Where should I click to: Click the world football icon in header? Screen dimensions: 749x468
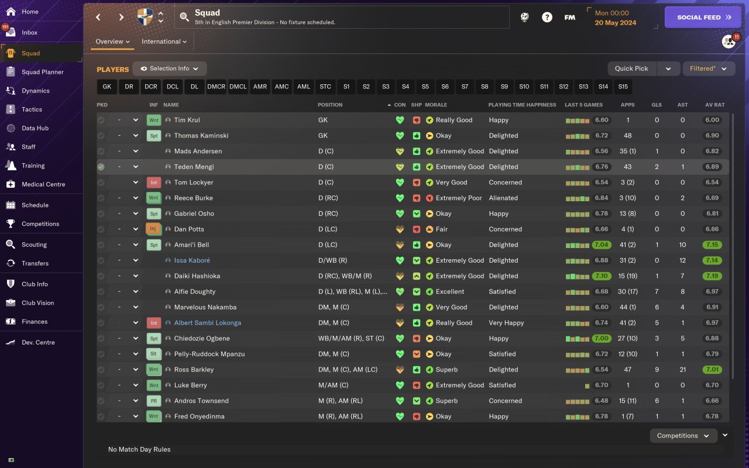(x=524, y=18)
